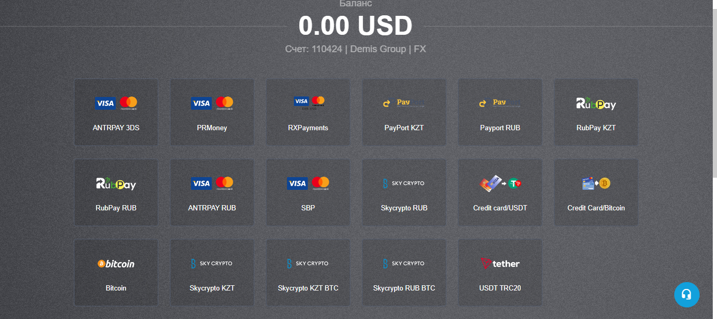Open the Skycrypto KZT payment option
The image size is (717, 319).
click(212, 273)
